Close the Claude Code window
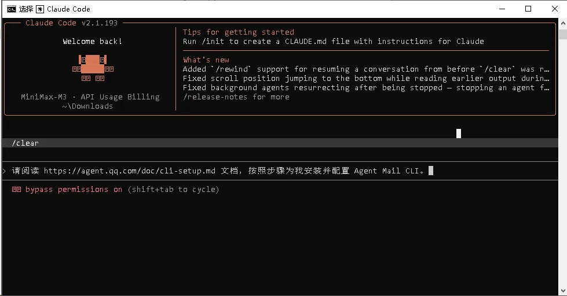This screenshot has width=567, height=296. click(x=554, y=9)
